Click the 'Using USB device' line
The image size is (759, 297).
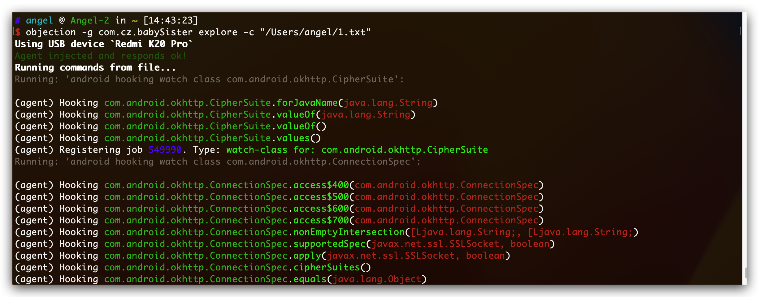click(103, 44)
